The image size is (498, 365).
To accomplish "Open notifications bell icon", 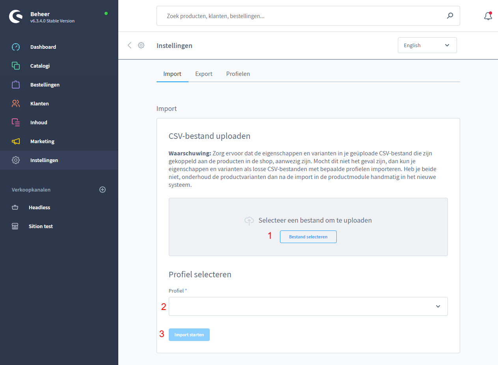I will point(488,16).
